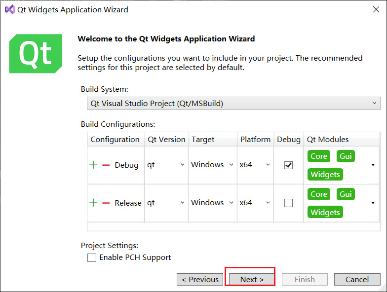Viewport: 387px width, 292px height.
Task: Close the Qt Widgets Application Wizard window
Action: [x=376, y=10]
